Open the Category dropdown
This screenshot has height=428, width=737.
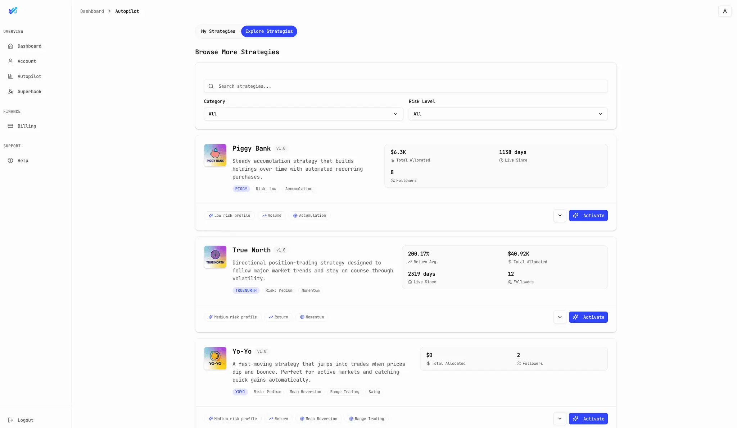coord(303,114)
